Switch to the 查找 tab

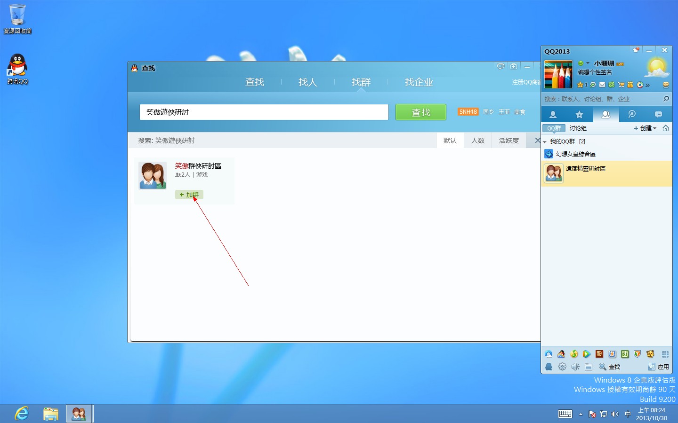tap(255, 82)
